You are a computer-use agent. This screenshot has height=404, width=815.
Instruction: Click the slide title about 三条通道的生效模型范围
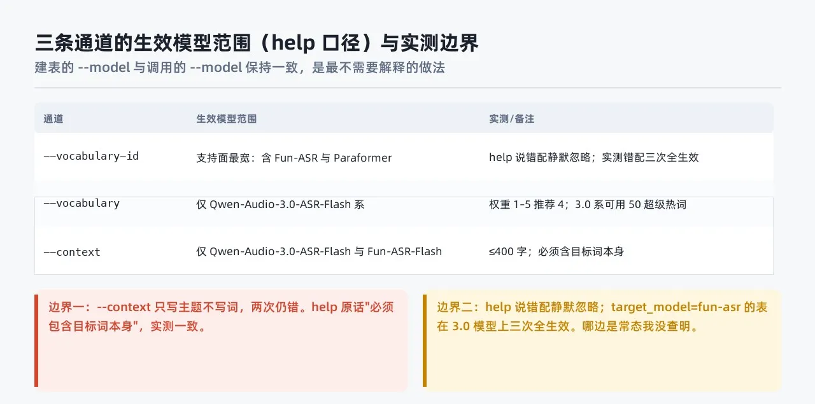[x=257, y=43]
